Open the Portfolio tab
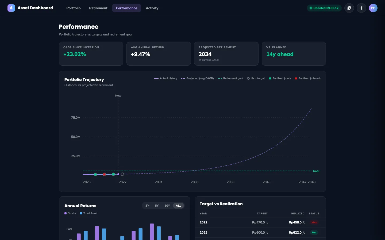Screen dimensions: 385x240 click(x=74, y=8)
